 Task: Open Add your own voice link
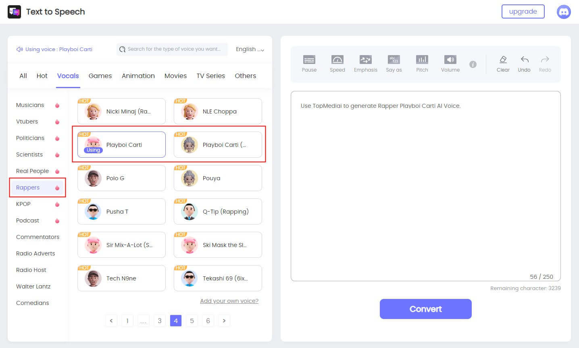pyautogui.click(x=229, y=301)
